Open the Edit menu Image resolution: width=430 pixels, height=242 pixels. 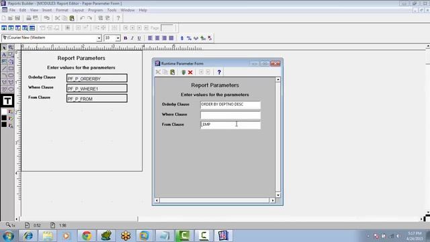point(22,10)
